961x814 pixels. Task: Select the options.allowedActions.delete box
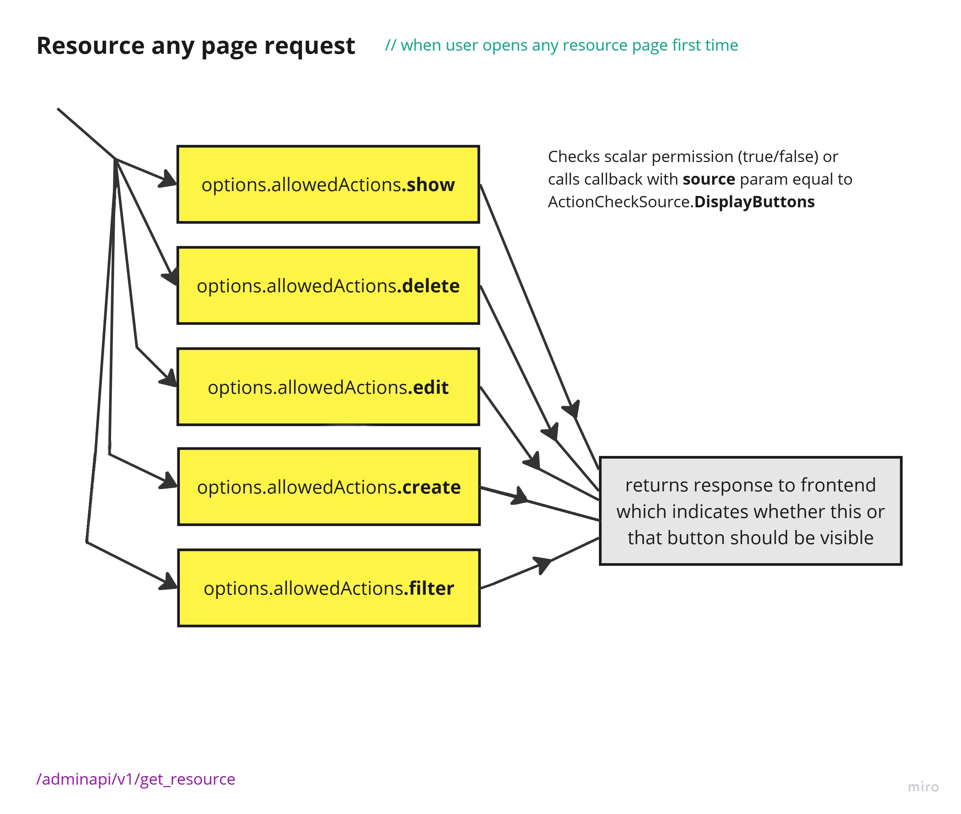[x=328, y=285]
